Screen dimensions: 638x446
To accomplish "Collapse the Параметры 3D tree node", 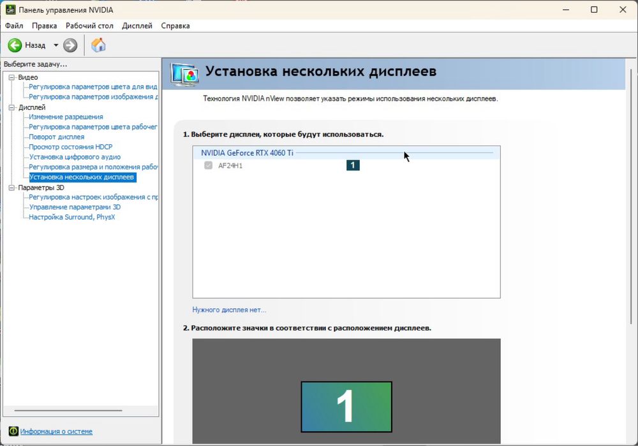I will coord(11,188).
